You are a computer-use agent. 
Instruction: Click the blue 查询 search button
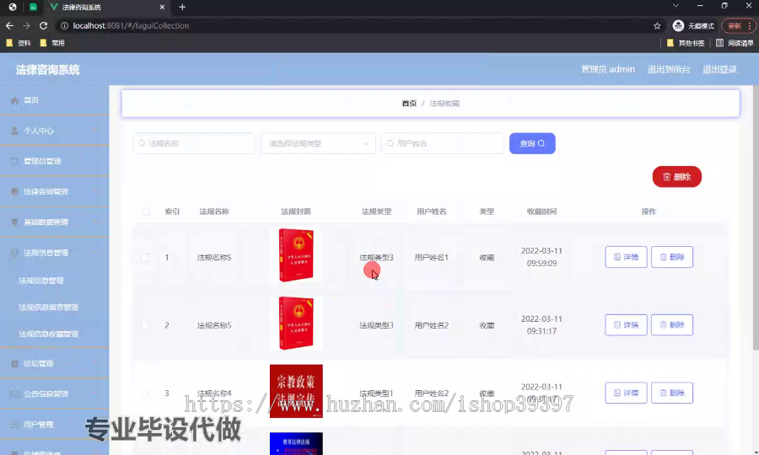tap(532, 143)
